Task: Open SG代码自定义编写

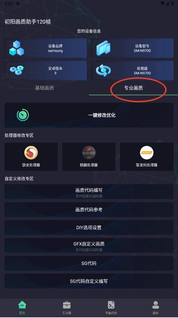Action: [x=89, y=281]
